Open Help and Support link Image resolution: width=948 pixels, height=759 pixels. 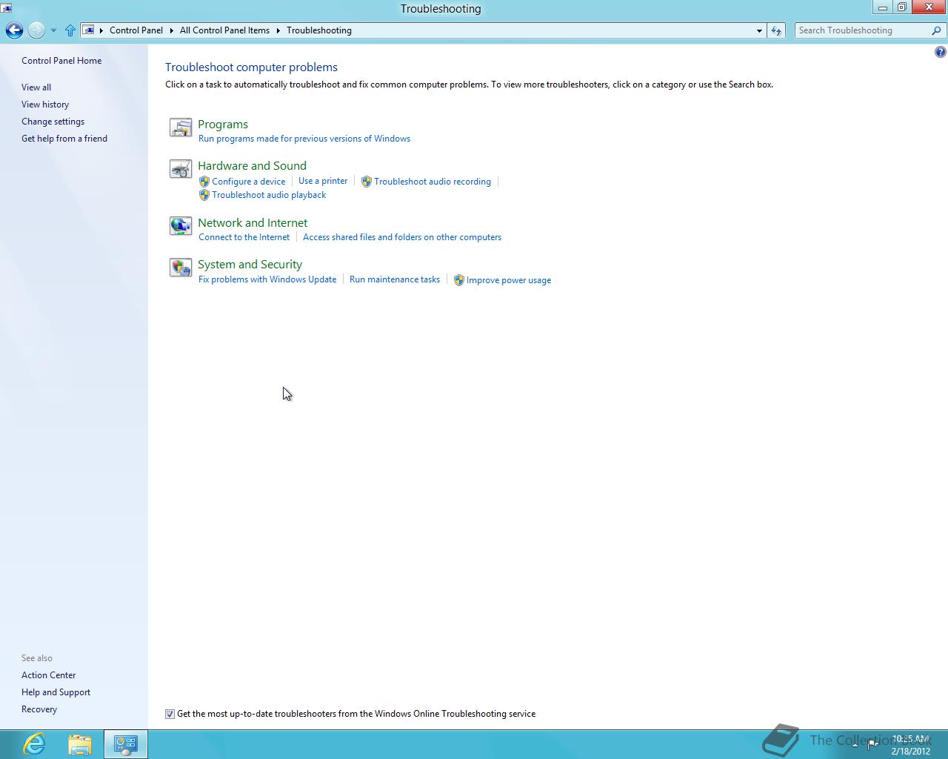click(x=56, y=692)
